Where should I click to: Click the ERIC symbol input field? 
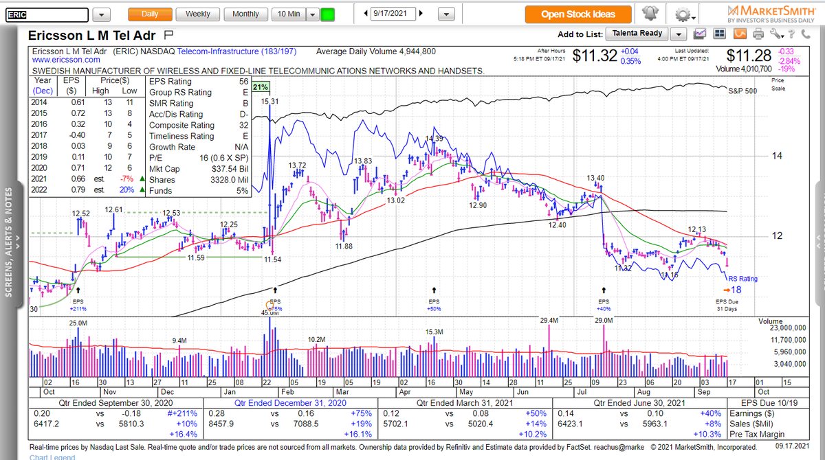[x=46, y=14]
